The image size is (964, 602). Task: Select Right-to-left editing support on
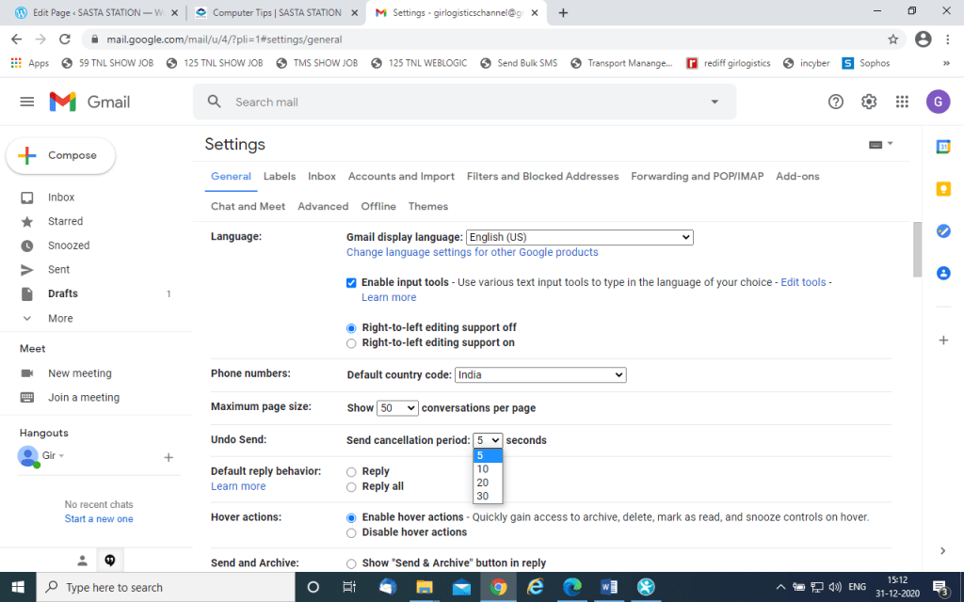(352, 343)
